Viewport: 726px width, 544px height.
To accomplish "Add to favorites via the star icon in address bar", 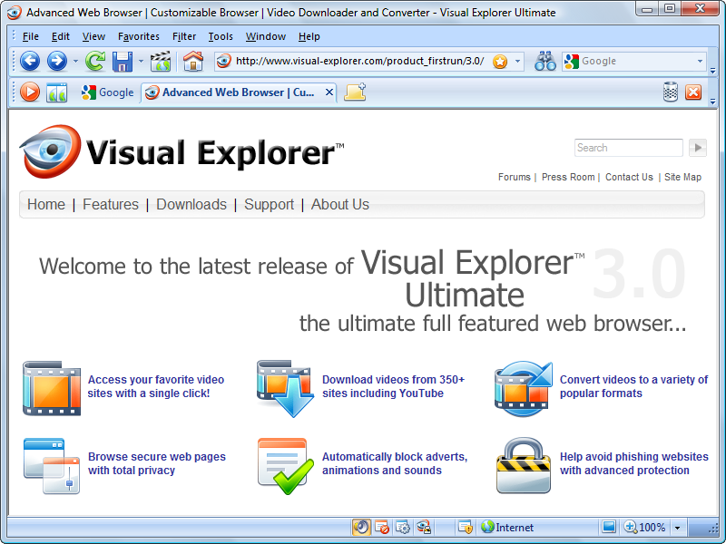I will pos(500,61).
